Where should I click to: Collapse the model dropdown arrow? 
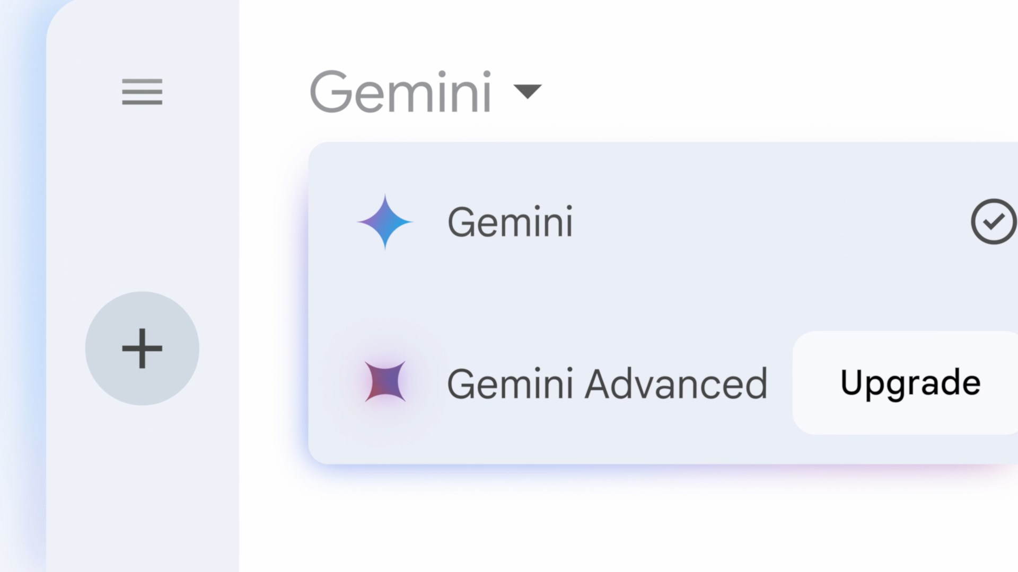point(528,92)
